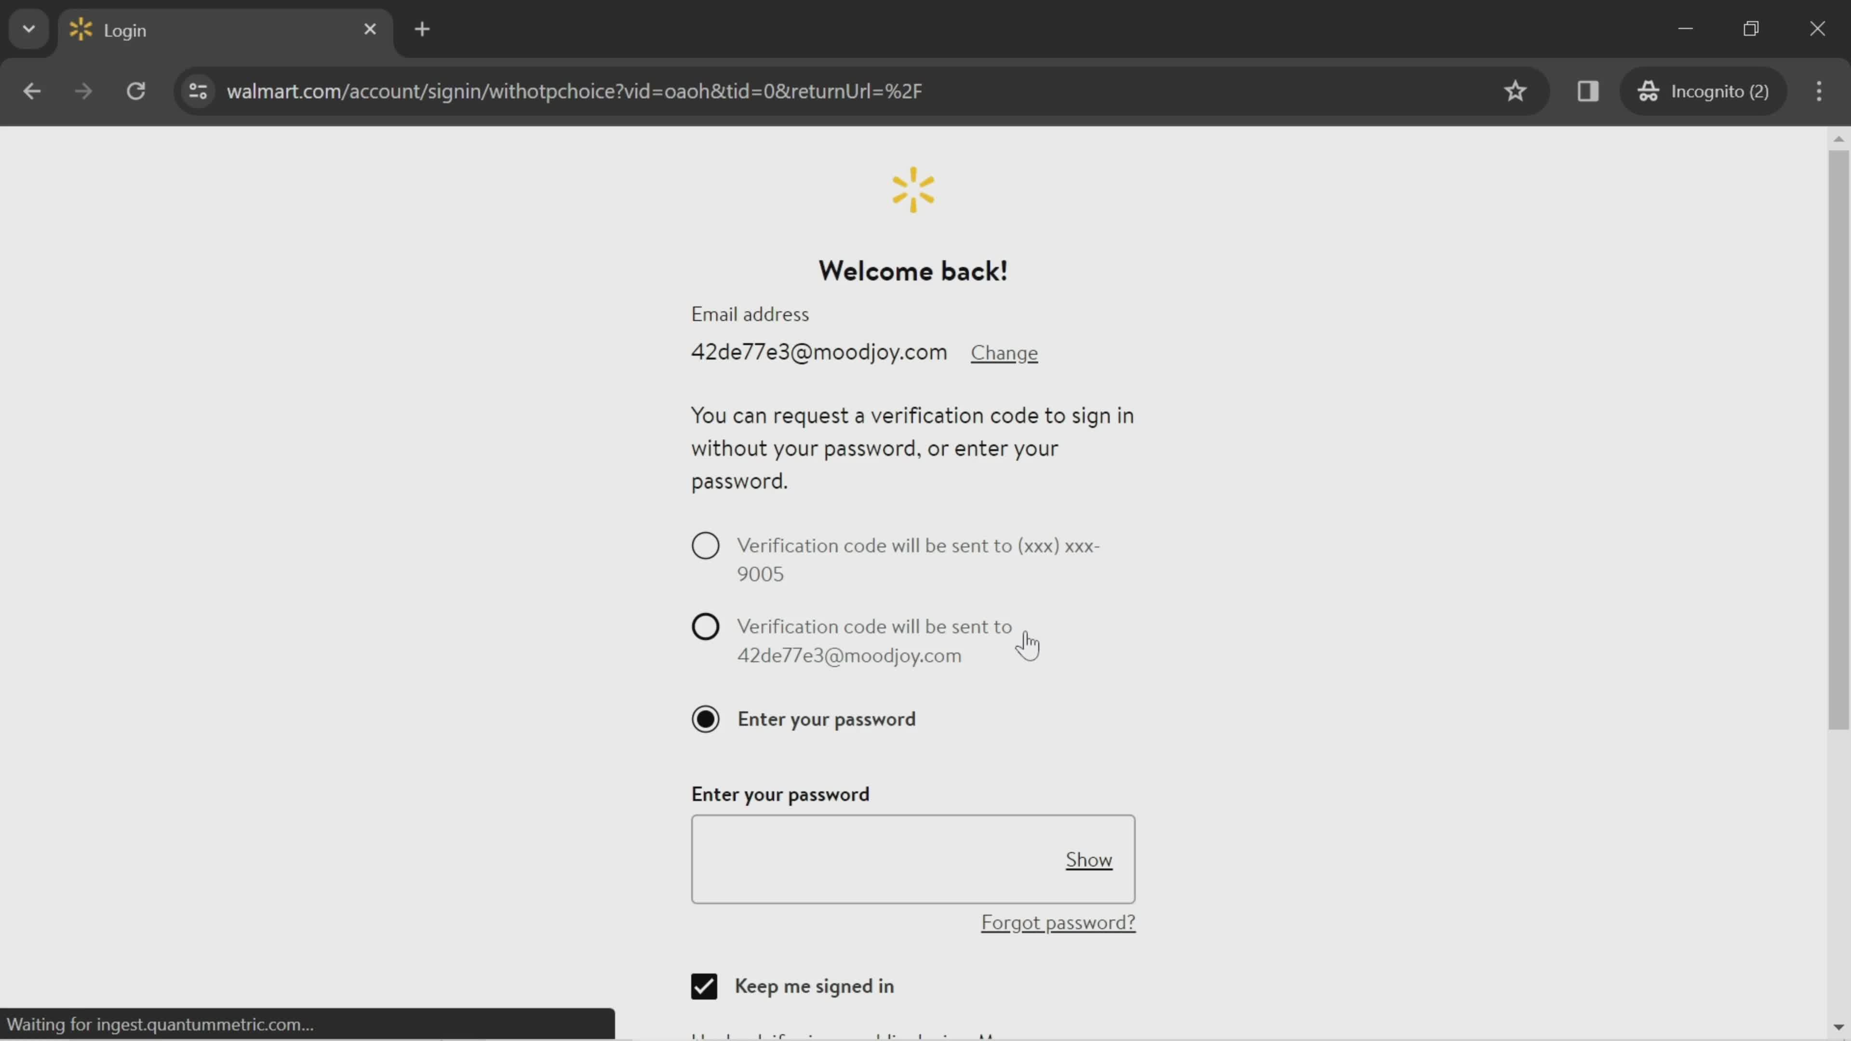Go forward with the forward arrow

tap(83, 91)
